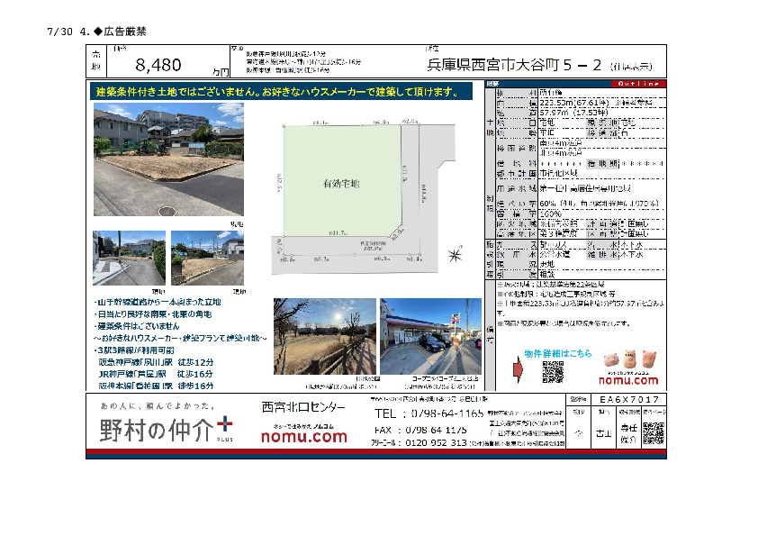Click the 8,480 万円 price field
The image size is (758, 536).
(160, 64)
